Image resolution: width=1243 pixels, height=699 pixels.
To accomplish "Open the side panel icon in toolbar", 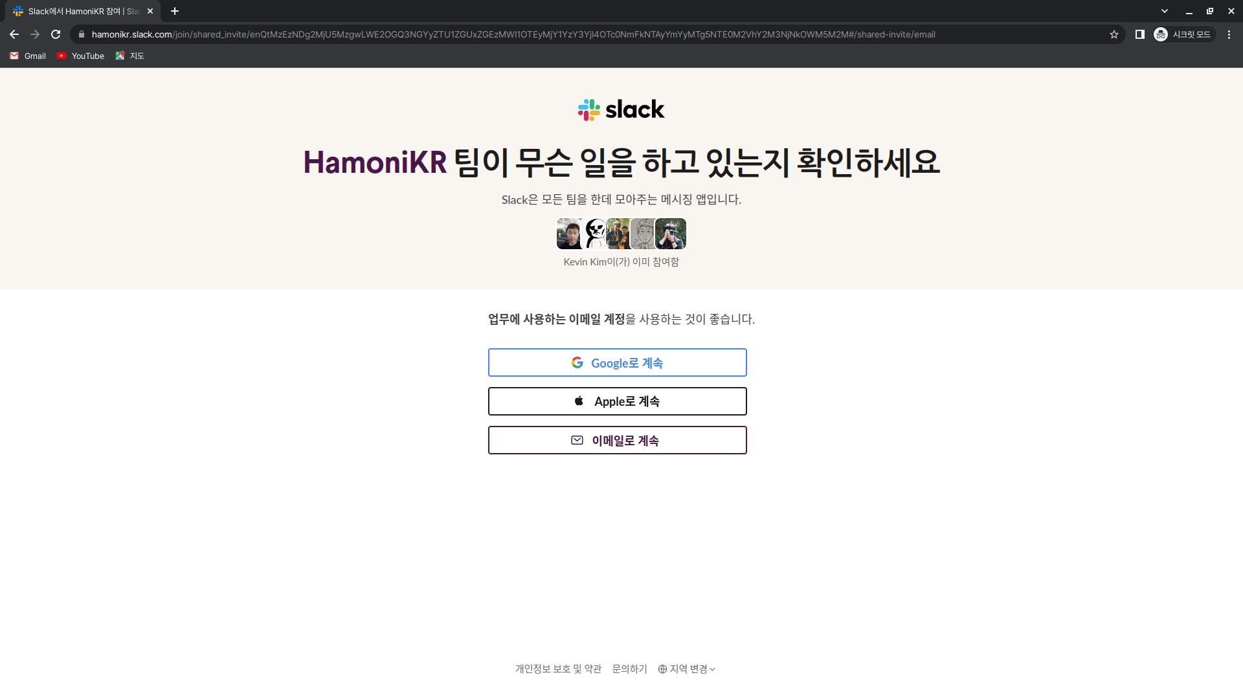I will pos(1139,34).
